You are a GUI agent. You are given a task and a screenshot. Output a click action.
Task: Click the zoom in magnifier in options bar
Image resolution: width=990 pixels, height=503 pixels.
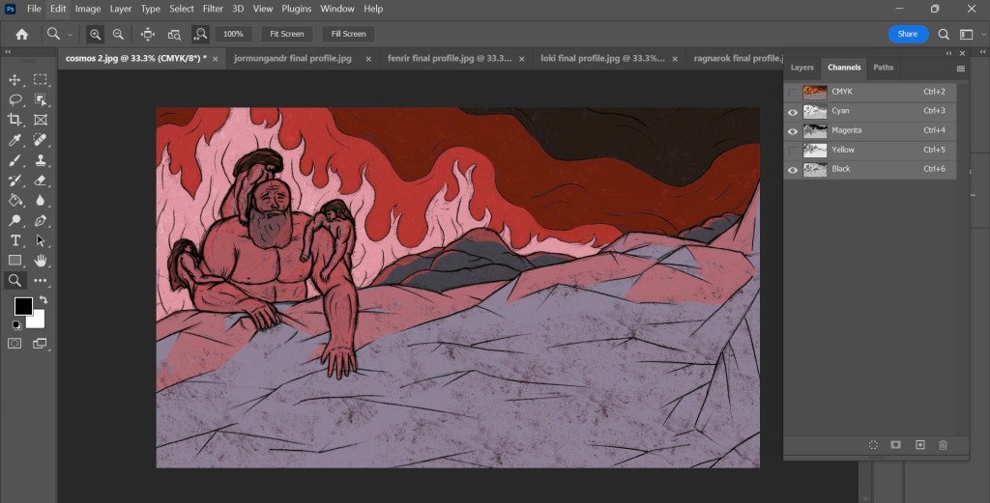tap(96, 34)
